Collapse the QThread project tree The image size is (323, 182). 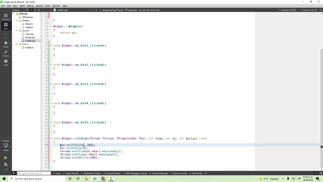(x=14, y=14)
